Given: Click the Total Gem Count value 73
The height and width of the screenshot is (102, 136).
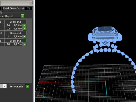Looking at the screenshot, I should 29,8.
